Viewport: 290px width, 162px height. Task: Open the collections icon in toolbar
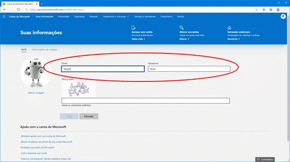pyautogui.click(x=271, y=10)
